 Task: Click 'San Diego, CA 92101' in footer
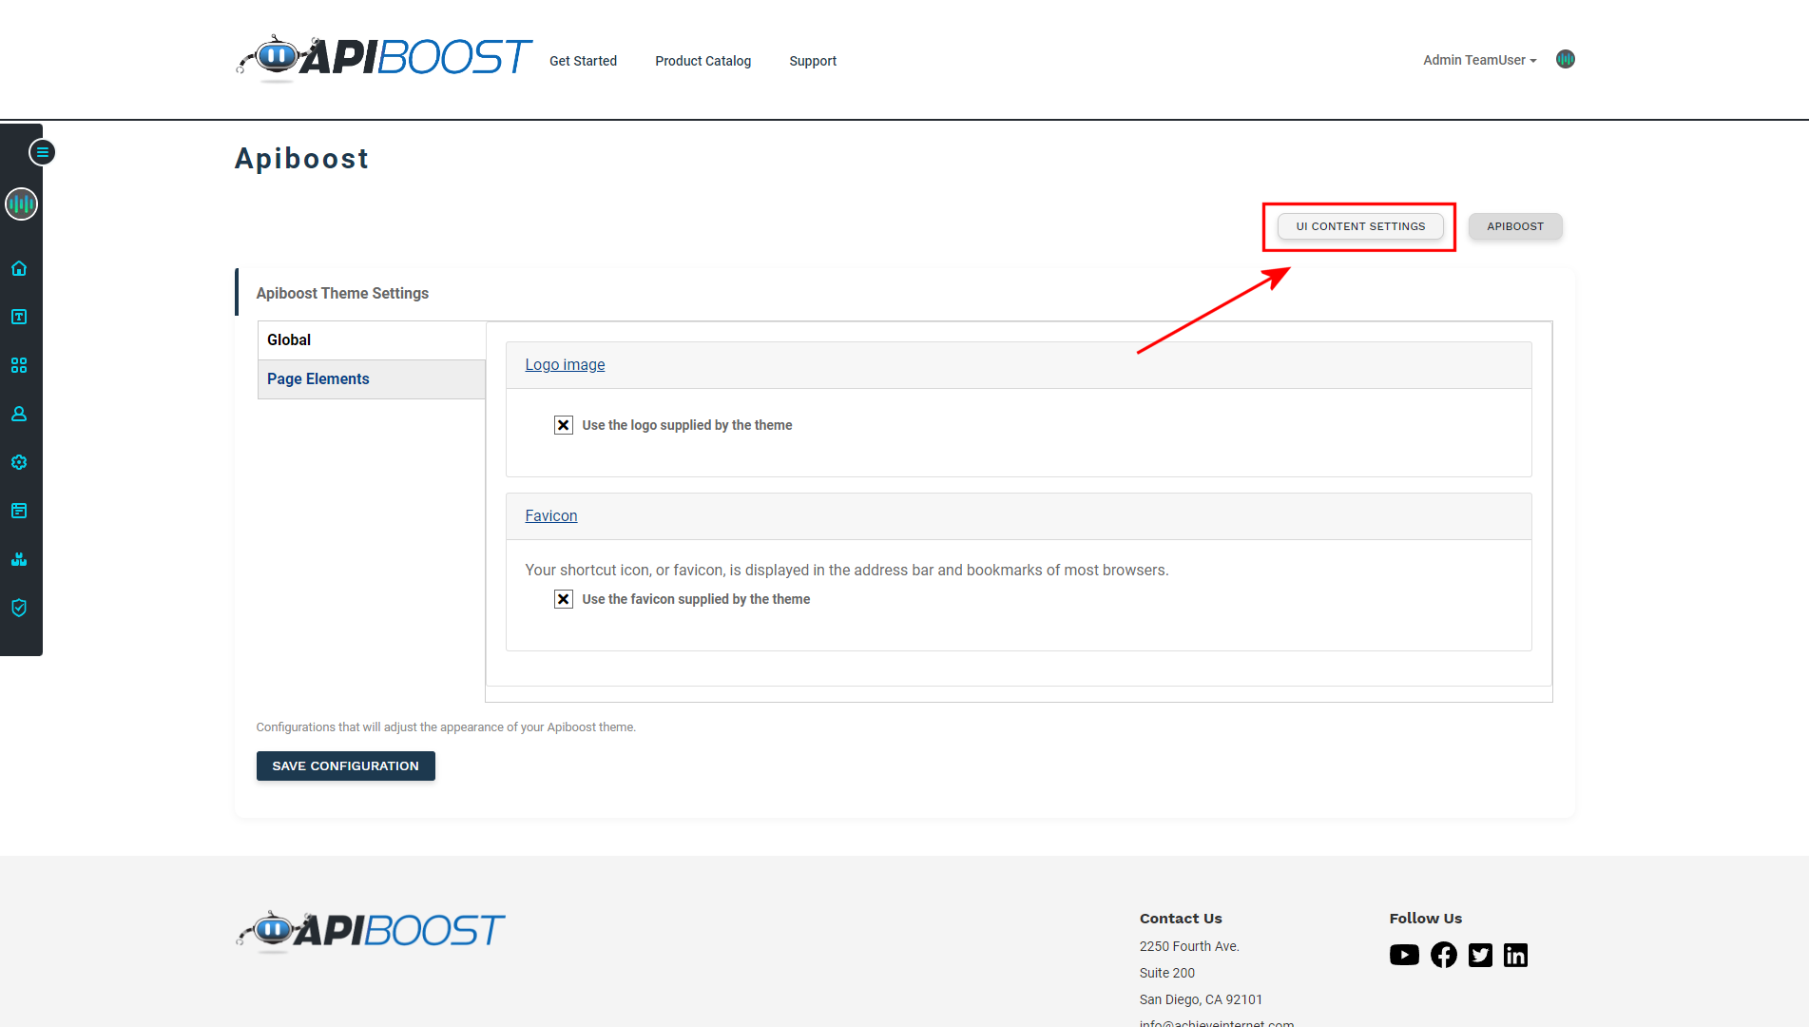(1201, 999)
